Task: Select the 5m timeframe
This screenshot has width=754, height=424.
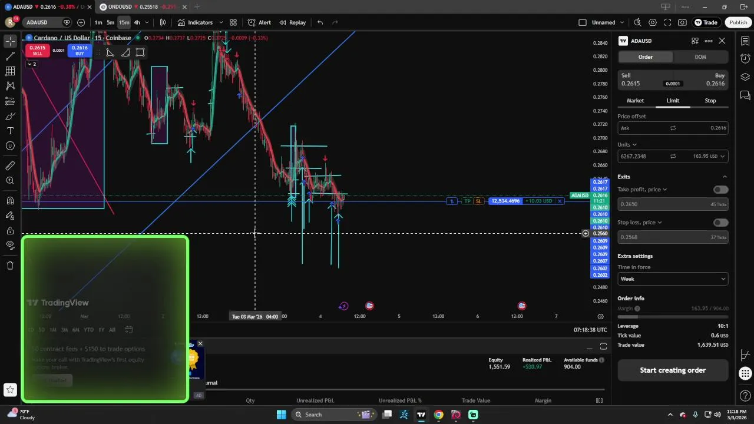Action: [x=110, y=22]
